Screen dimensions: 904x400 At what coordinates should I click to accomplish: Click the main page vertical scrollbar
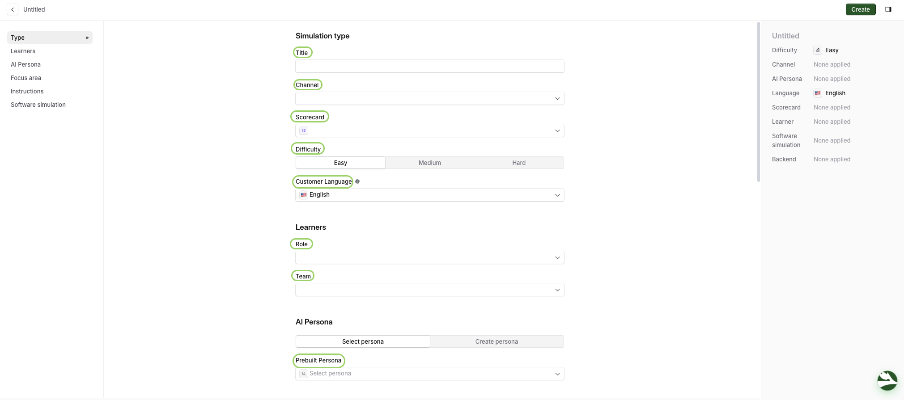758,102
